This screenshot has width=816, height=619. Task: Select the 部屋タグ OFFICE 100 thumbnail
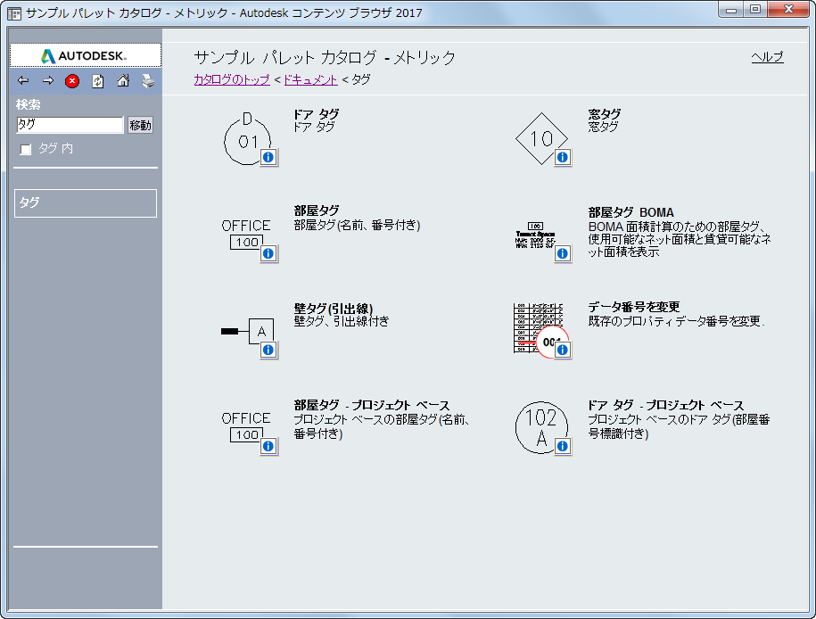(x=245, y=235)
